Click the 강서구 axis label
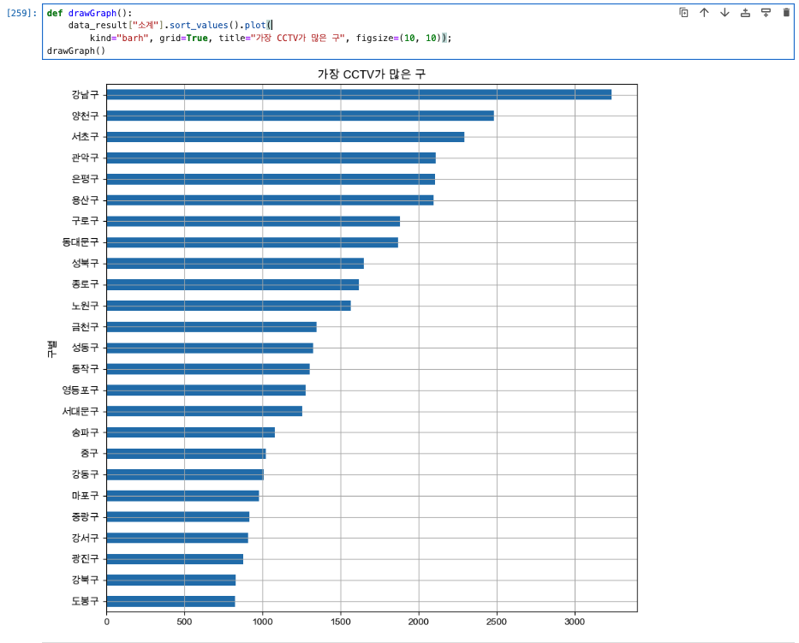 tap(85, 538)
